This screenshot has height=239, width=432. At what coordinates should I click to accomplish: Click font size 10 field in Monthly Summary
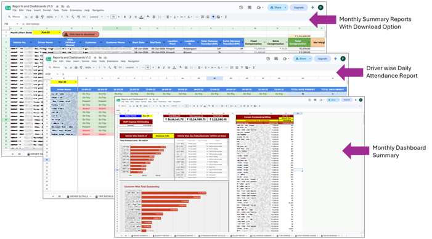[x=113, y=17]
